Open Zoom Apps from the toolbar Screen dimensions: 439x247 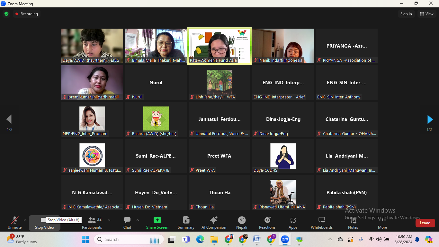(293, 223)
